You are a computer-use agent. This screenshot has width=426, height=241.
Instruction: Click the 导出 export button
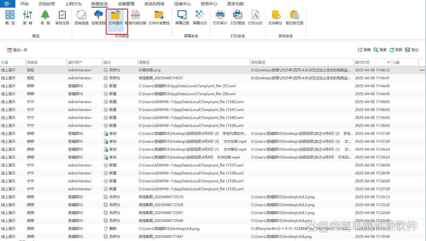(x=412, y=50)
